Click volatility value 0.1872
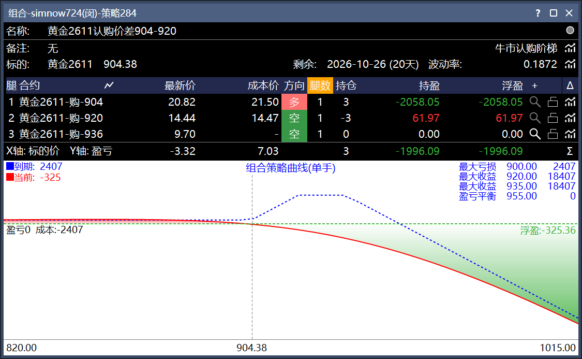 [x=541, y=64]
